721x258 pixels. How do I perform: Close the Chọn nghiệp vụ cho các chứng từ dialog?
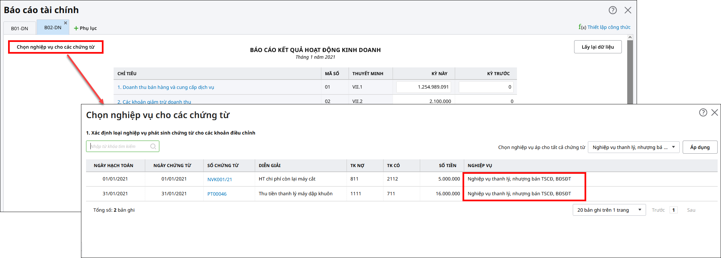[x=715, y=113]
